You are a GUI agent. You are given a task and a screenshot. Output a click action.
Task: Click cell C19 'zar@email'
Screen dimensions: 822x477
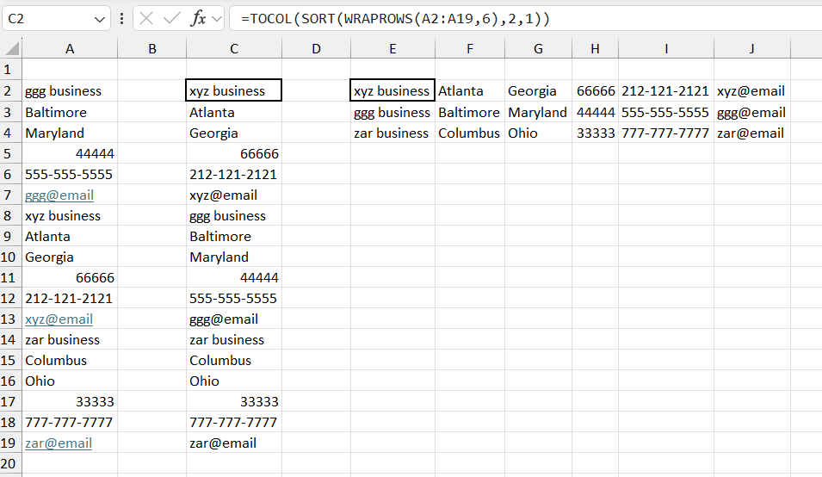tap(234, 443)
